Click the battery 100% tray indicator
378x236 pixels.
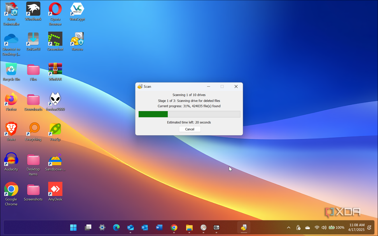coord(337,228)
